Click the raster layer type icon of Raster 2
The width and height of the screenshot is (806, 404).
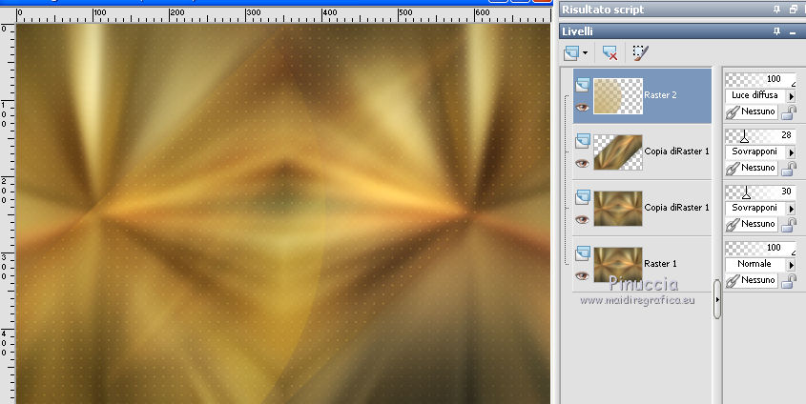pyautogui.click(x=583, y=85)
